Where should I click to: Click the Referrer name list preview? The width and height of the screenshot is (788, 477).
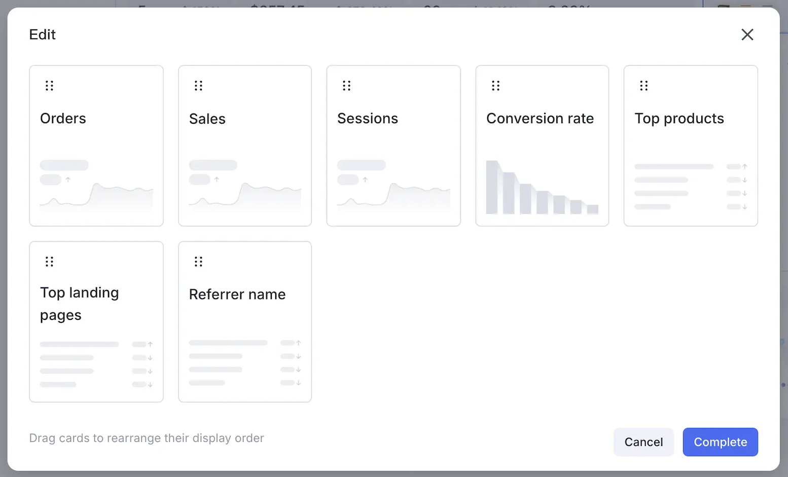coord(245,363)
